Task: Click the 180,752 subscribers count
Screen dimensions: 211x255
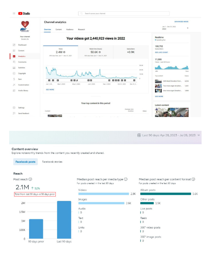Action: 159,46
